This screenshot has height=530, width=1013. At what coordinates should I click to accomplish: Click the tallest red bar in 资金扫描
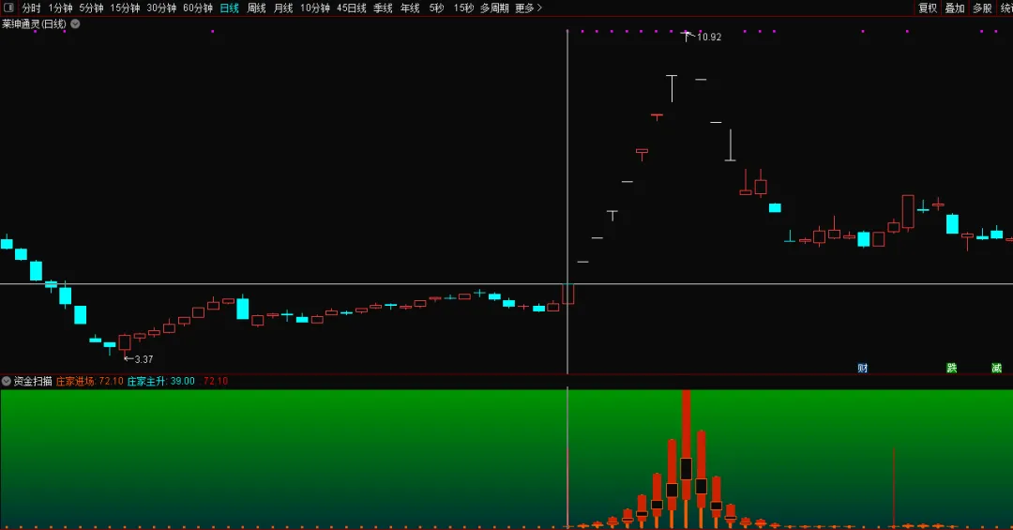point(686,441)
